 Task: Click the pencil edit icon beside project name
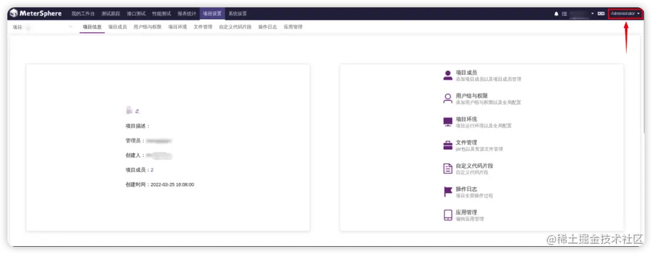coord(137,111)
